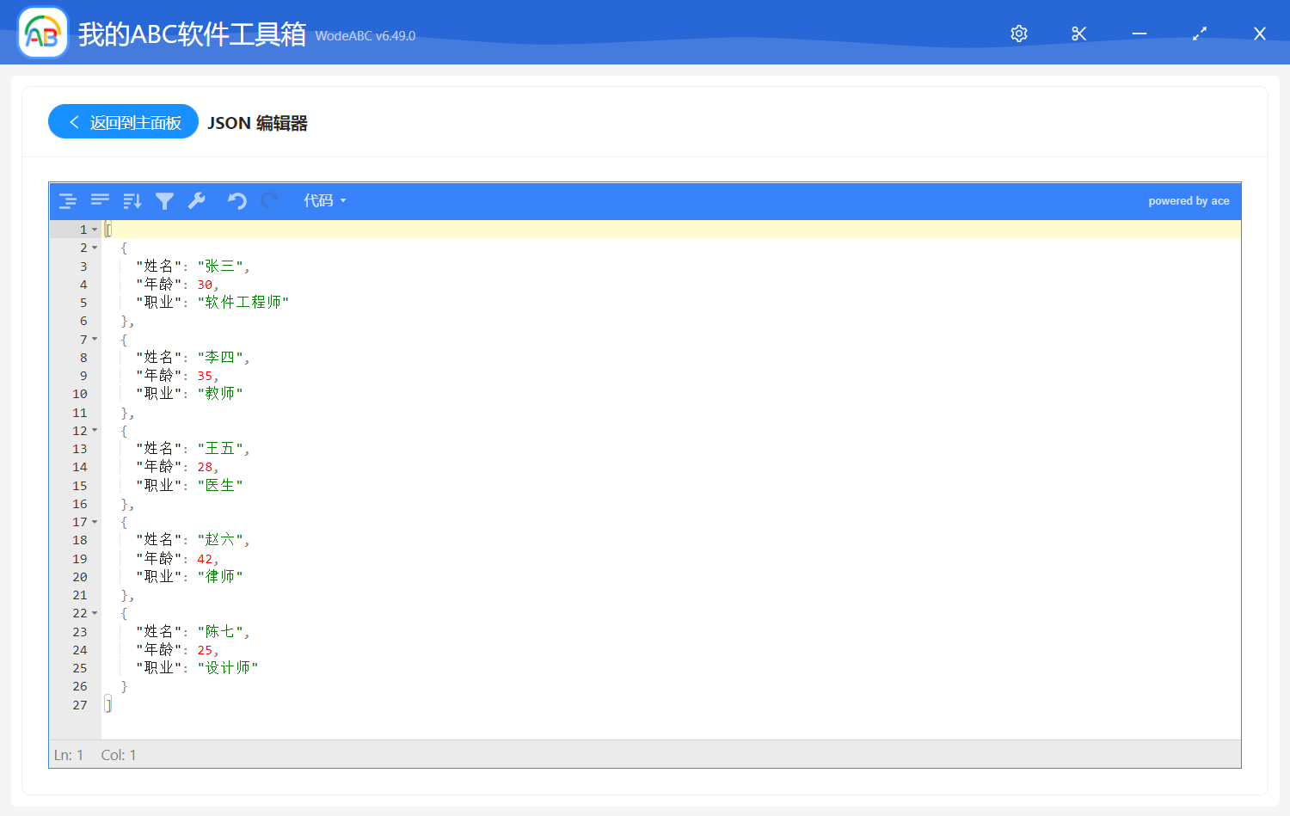Click the redo arrow icon

point(269,200)
